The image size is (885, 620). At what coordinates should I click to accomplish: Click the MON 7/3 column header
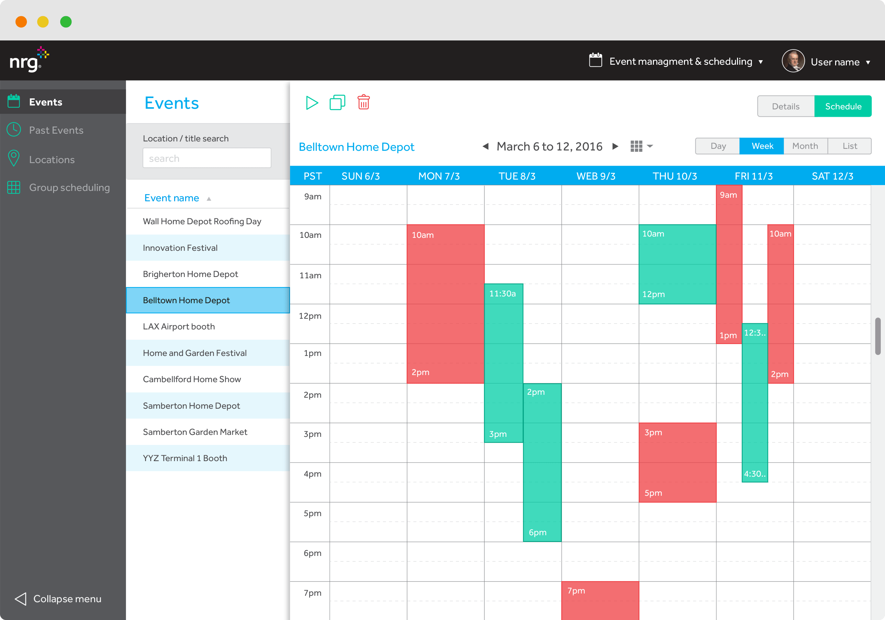(x=439, y=176)
